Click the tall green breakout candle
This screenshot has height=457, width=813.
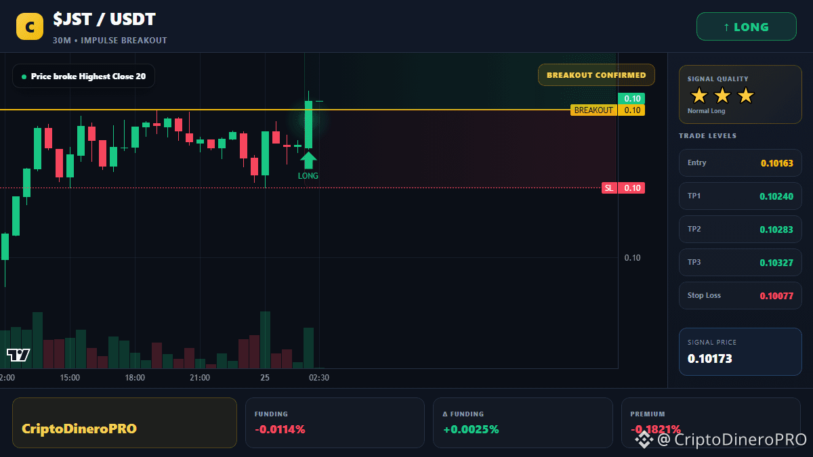coord(308,125)
